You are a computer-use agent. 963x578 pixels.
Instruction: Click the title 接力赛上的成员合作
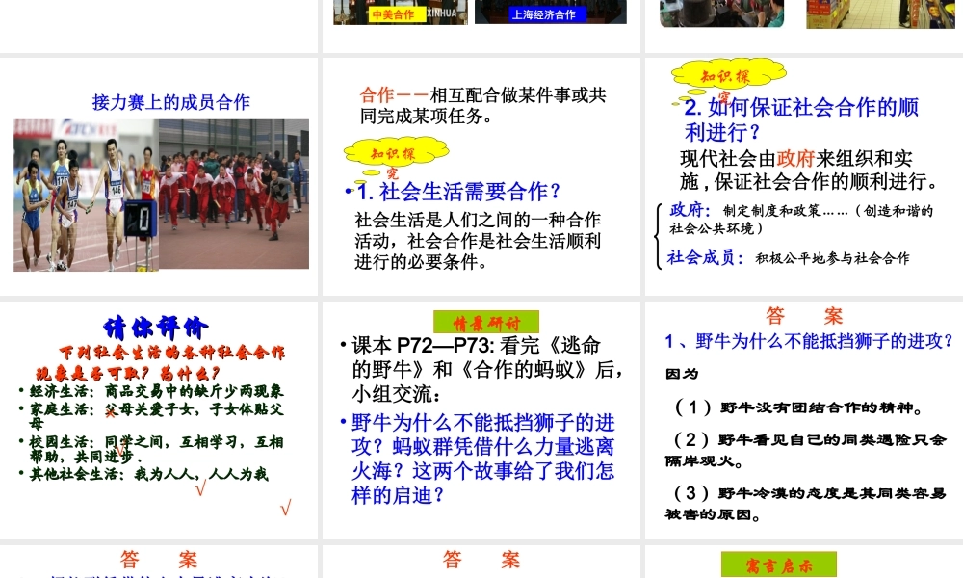coord(171,102)
